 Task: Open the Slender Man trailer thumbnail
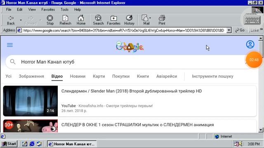pos(31,101)
